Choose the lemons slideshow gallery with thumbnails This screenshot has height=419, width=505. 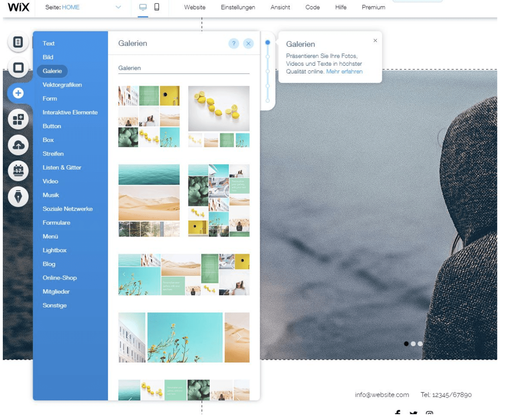click(219, 116)
